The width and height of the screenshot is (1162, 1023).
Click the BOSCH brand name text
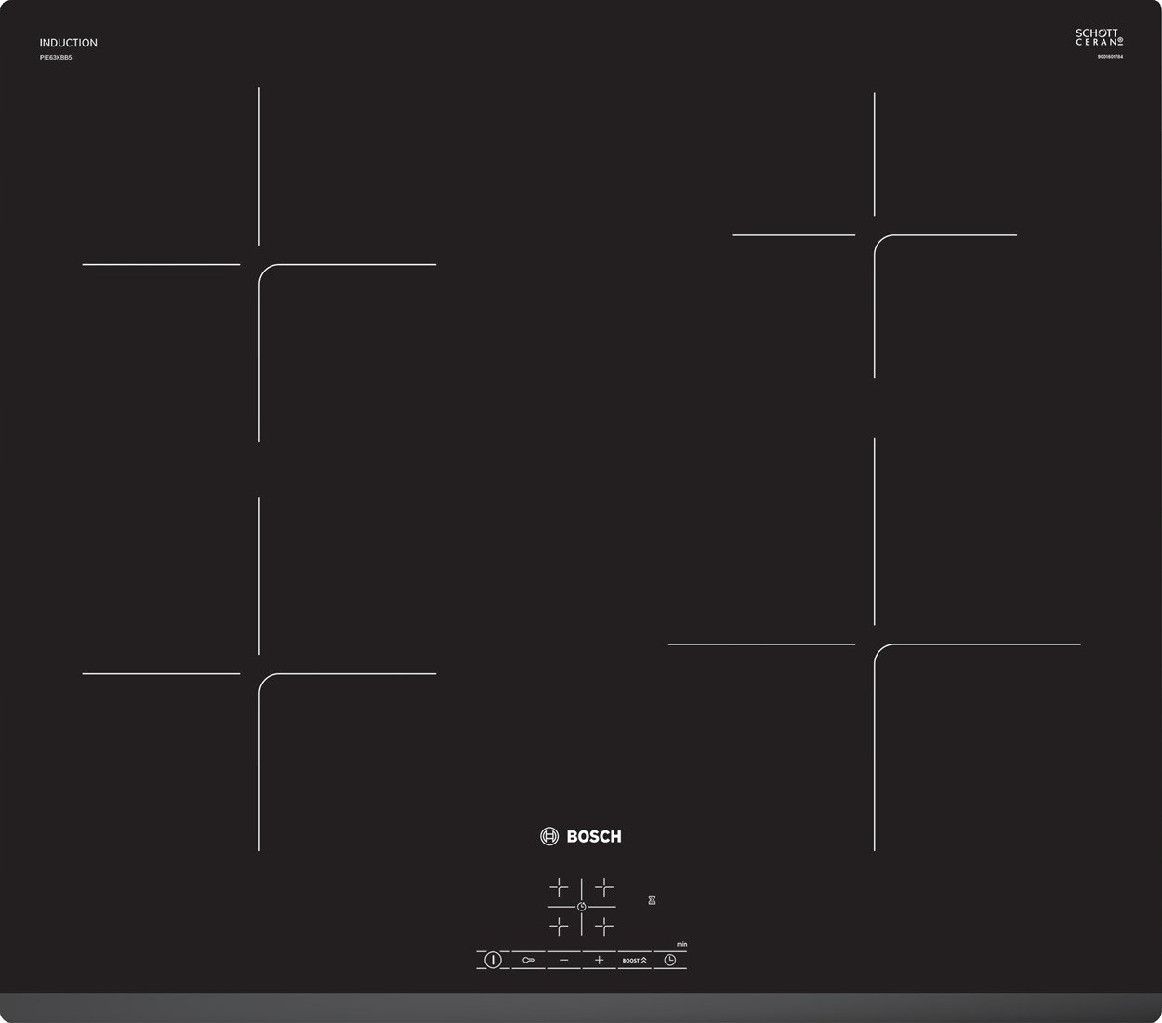(x=593, y=836)
